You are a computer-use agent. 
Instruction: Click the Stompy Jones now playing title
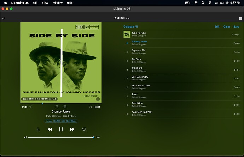[61, 111]
